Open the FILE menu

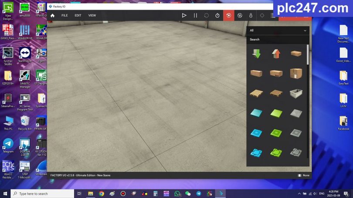(64, 15)
